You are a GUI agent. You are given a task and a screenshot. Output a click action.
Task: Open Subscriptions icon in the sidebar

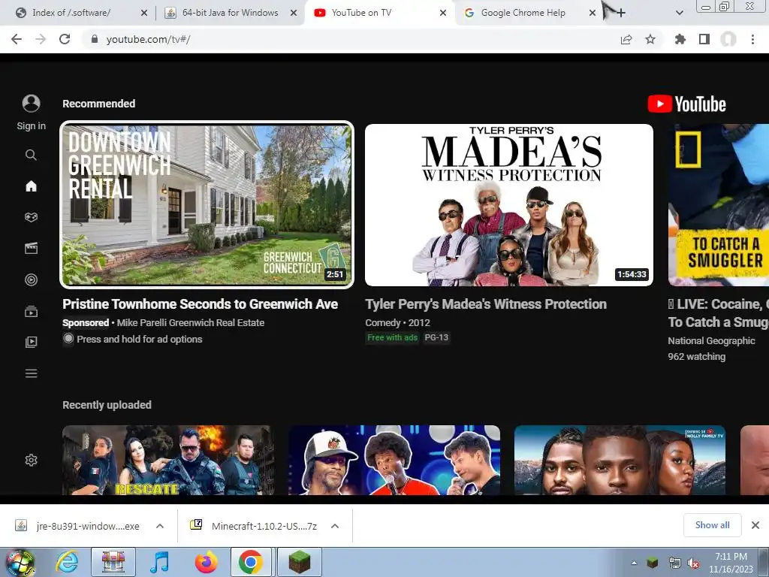(x=31, y=311)
